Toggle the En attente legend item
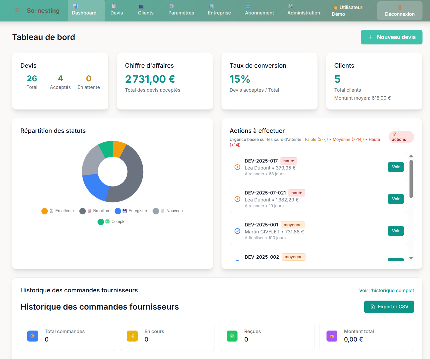The height and width of the screenshot is (359, 430). (58, 211)
